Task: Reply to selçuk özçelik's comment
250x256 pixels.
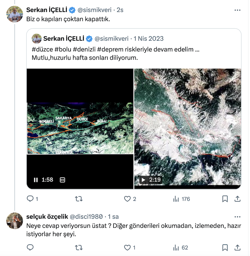Action: click(30, 248)
